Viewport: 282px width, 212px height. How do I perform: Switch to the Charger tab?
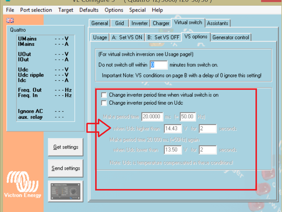[x=161, y=23]
